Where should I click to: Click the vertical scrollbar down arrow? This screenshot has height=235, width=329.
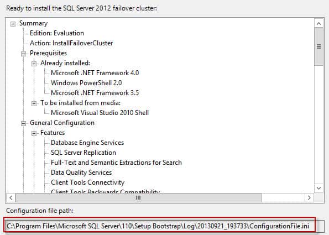point(318,188)
